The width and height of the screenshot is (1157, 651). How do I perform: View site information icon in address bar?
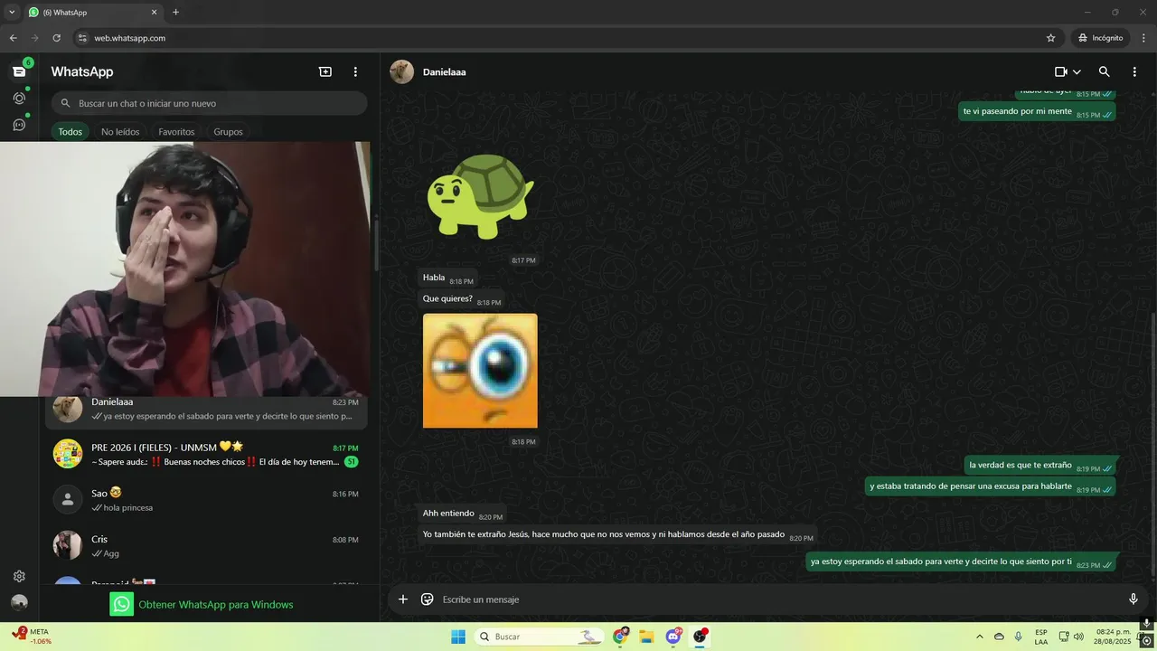click(x=82, y=38)
